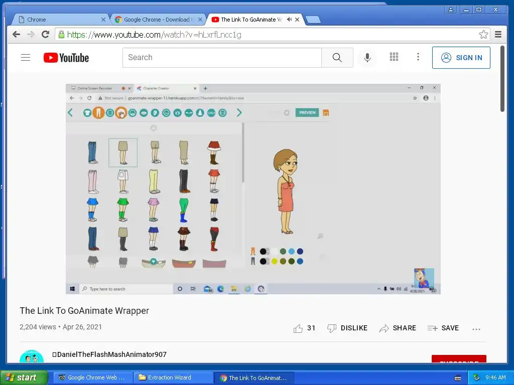Reload the YouTube page
The width and height of the screenshot is (514, 385).
(45, 35)
